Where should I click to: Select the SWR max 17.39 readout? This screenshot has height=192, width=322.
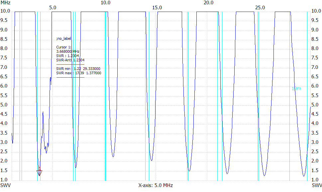point(79,73)
